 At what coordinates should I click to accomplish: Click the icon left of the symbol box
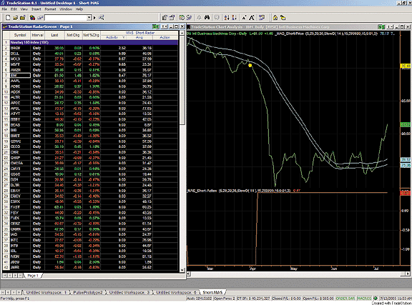tap(40, 18)
